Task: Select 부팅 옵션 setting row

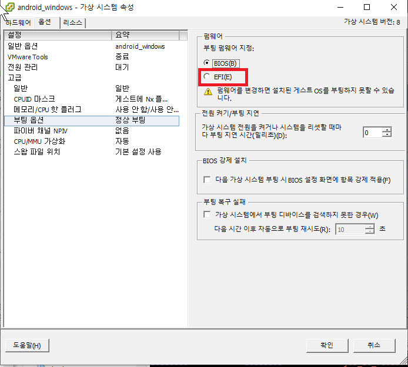Action: (x=92, y=120)
